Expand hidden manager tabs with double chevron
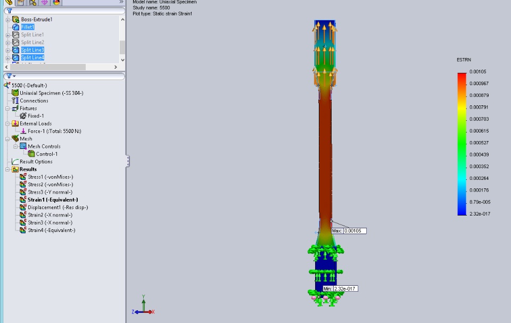This screenshot has height=323, width=511. (121, 2)
